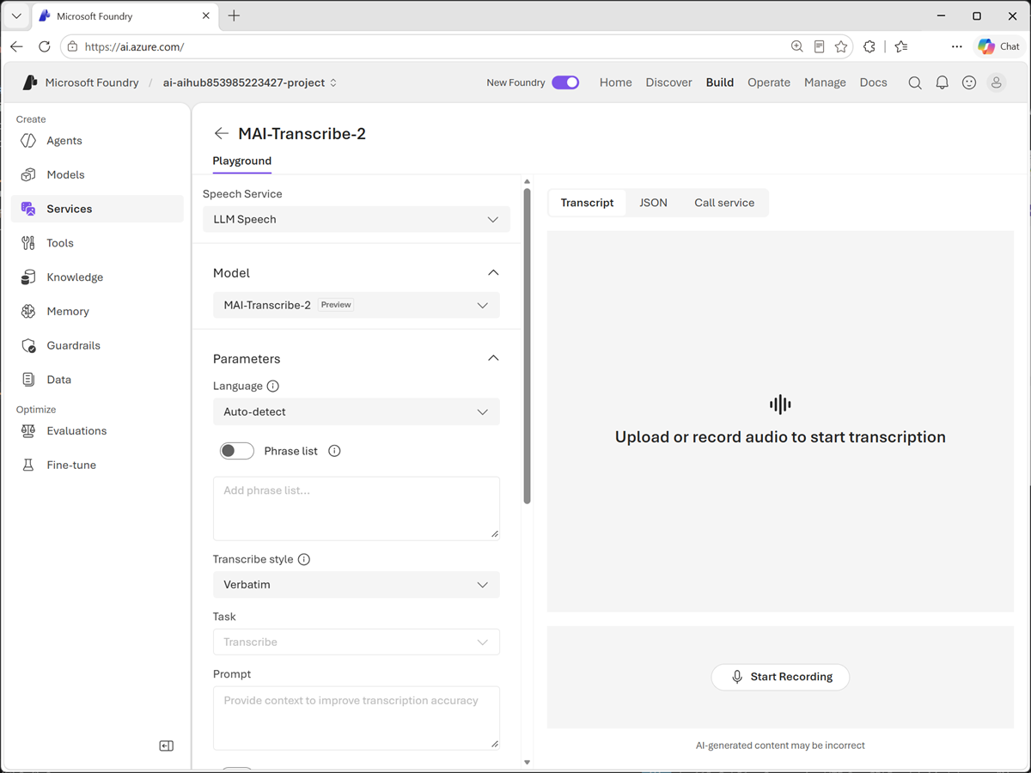The image size is (1031, 773).
Task: Open the Task Transcribe dropdown
Action: 357,642
